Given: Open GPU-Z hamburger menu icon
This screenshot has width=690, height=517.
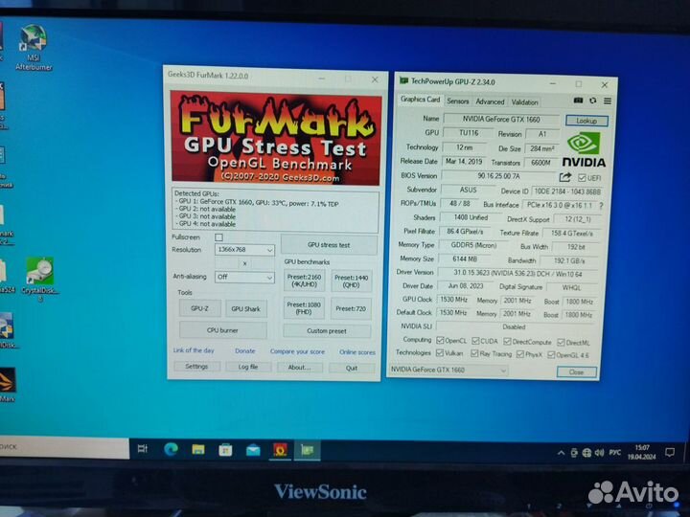Looking at the screenshot, I should pyautogui.click(x=608, y=101).
